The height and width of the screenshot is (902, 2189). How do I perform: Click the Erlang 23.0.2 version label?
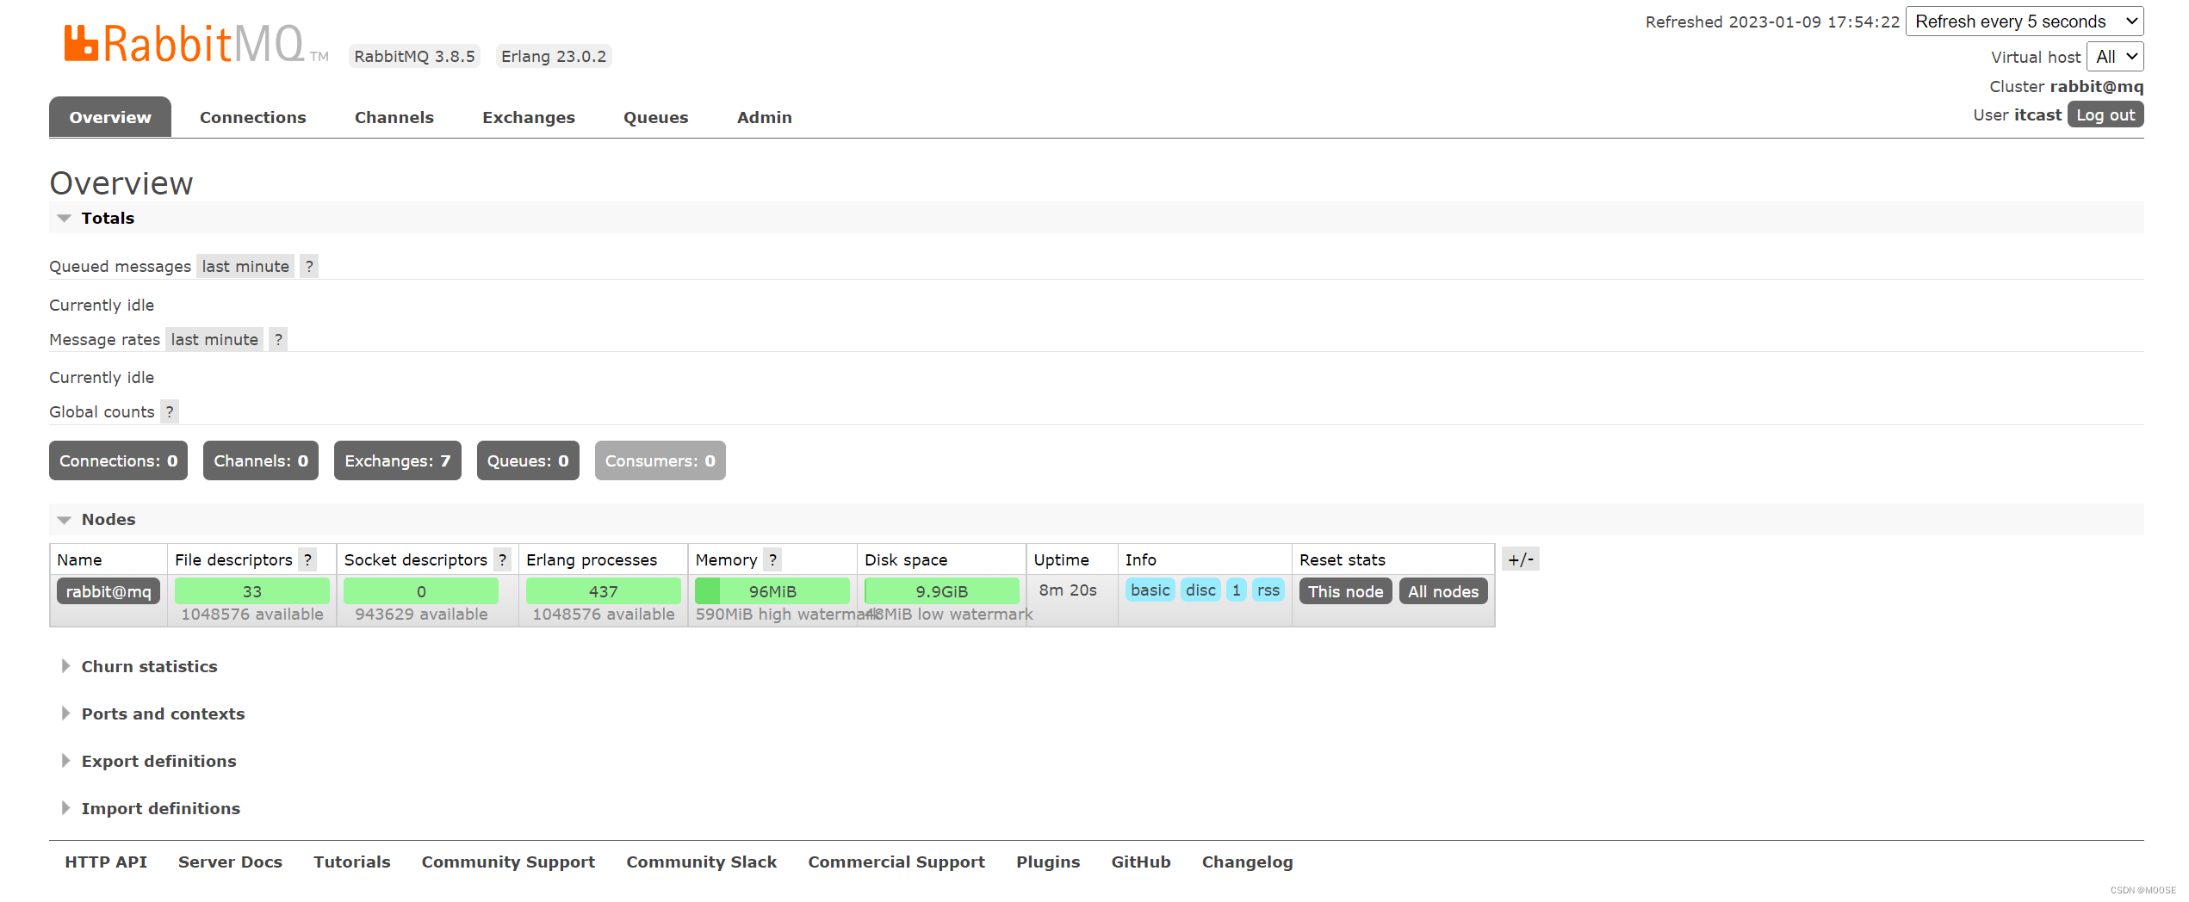554,56
